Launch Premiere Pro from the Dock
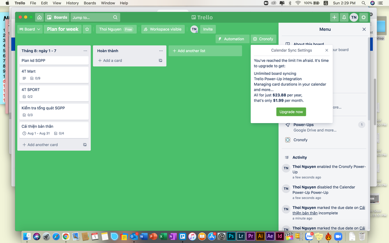389x243 pixels. point(251,236)
